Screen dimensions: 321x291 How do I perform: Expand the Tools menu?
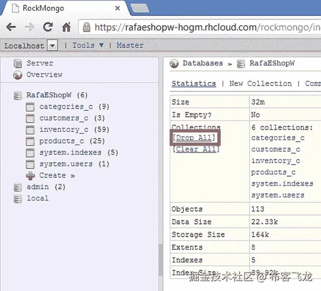pyautogui.click(x=88, y=45)
